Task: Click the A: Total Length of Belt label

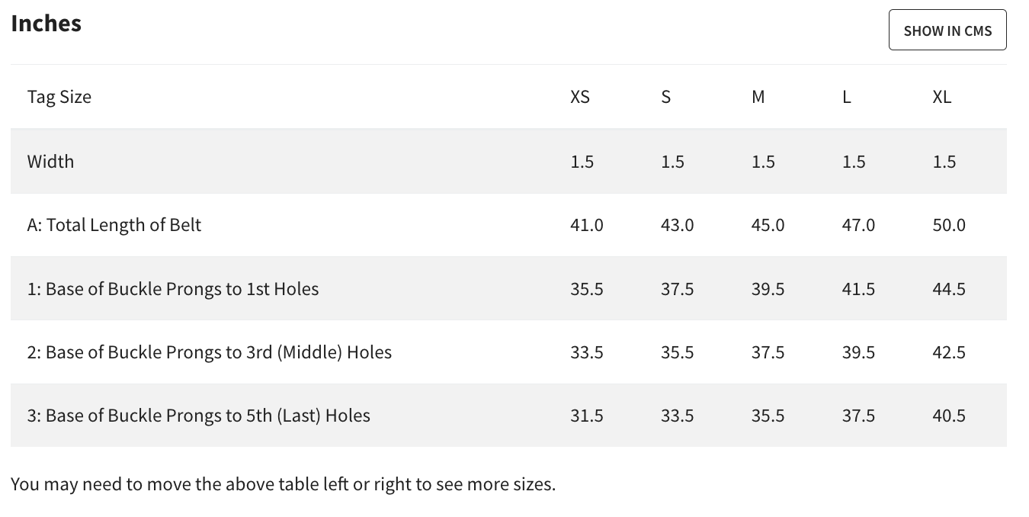Action: [114, 225]
